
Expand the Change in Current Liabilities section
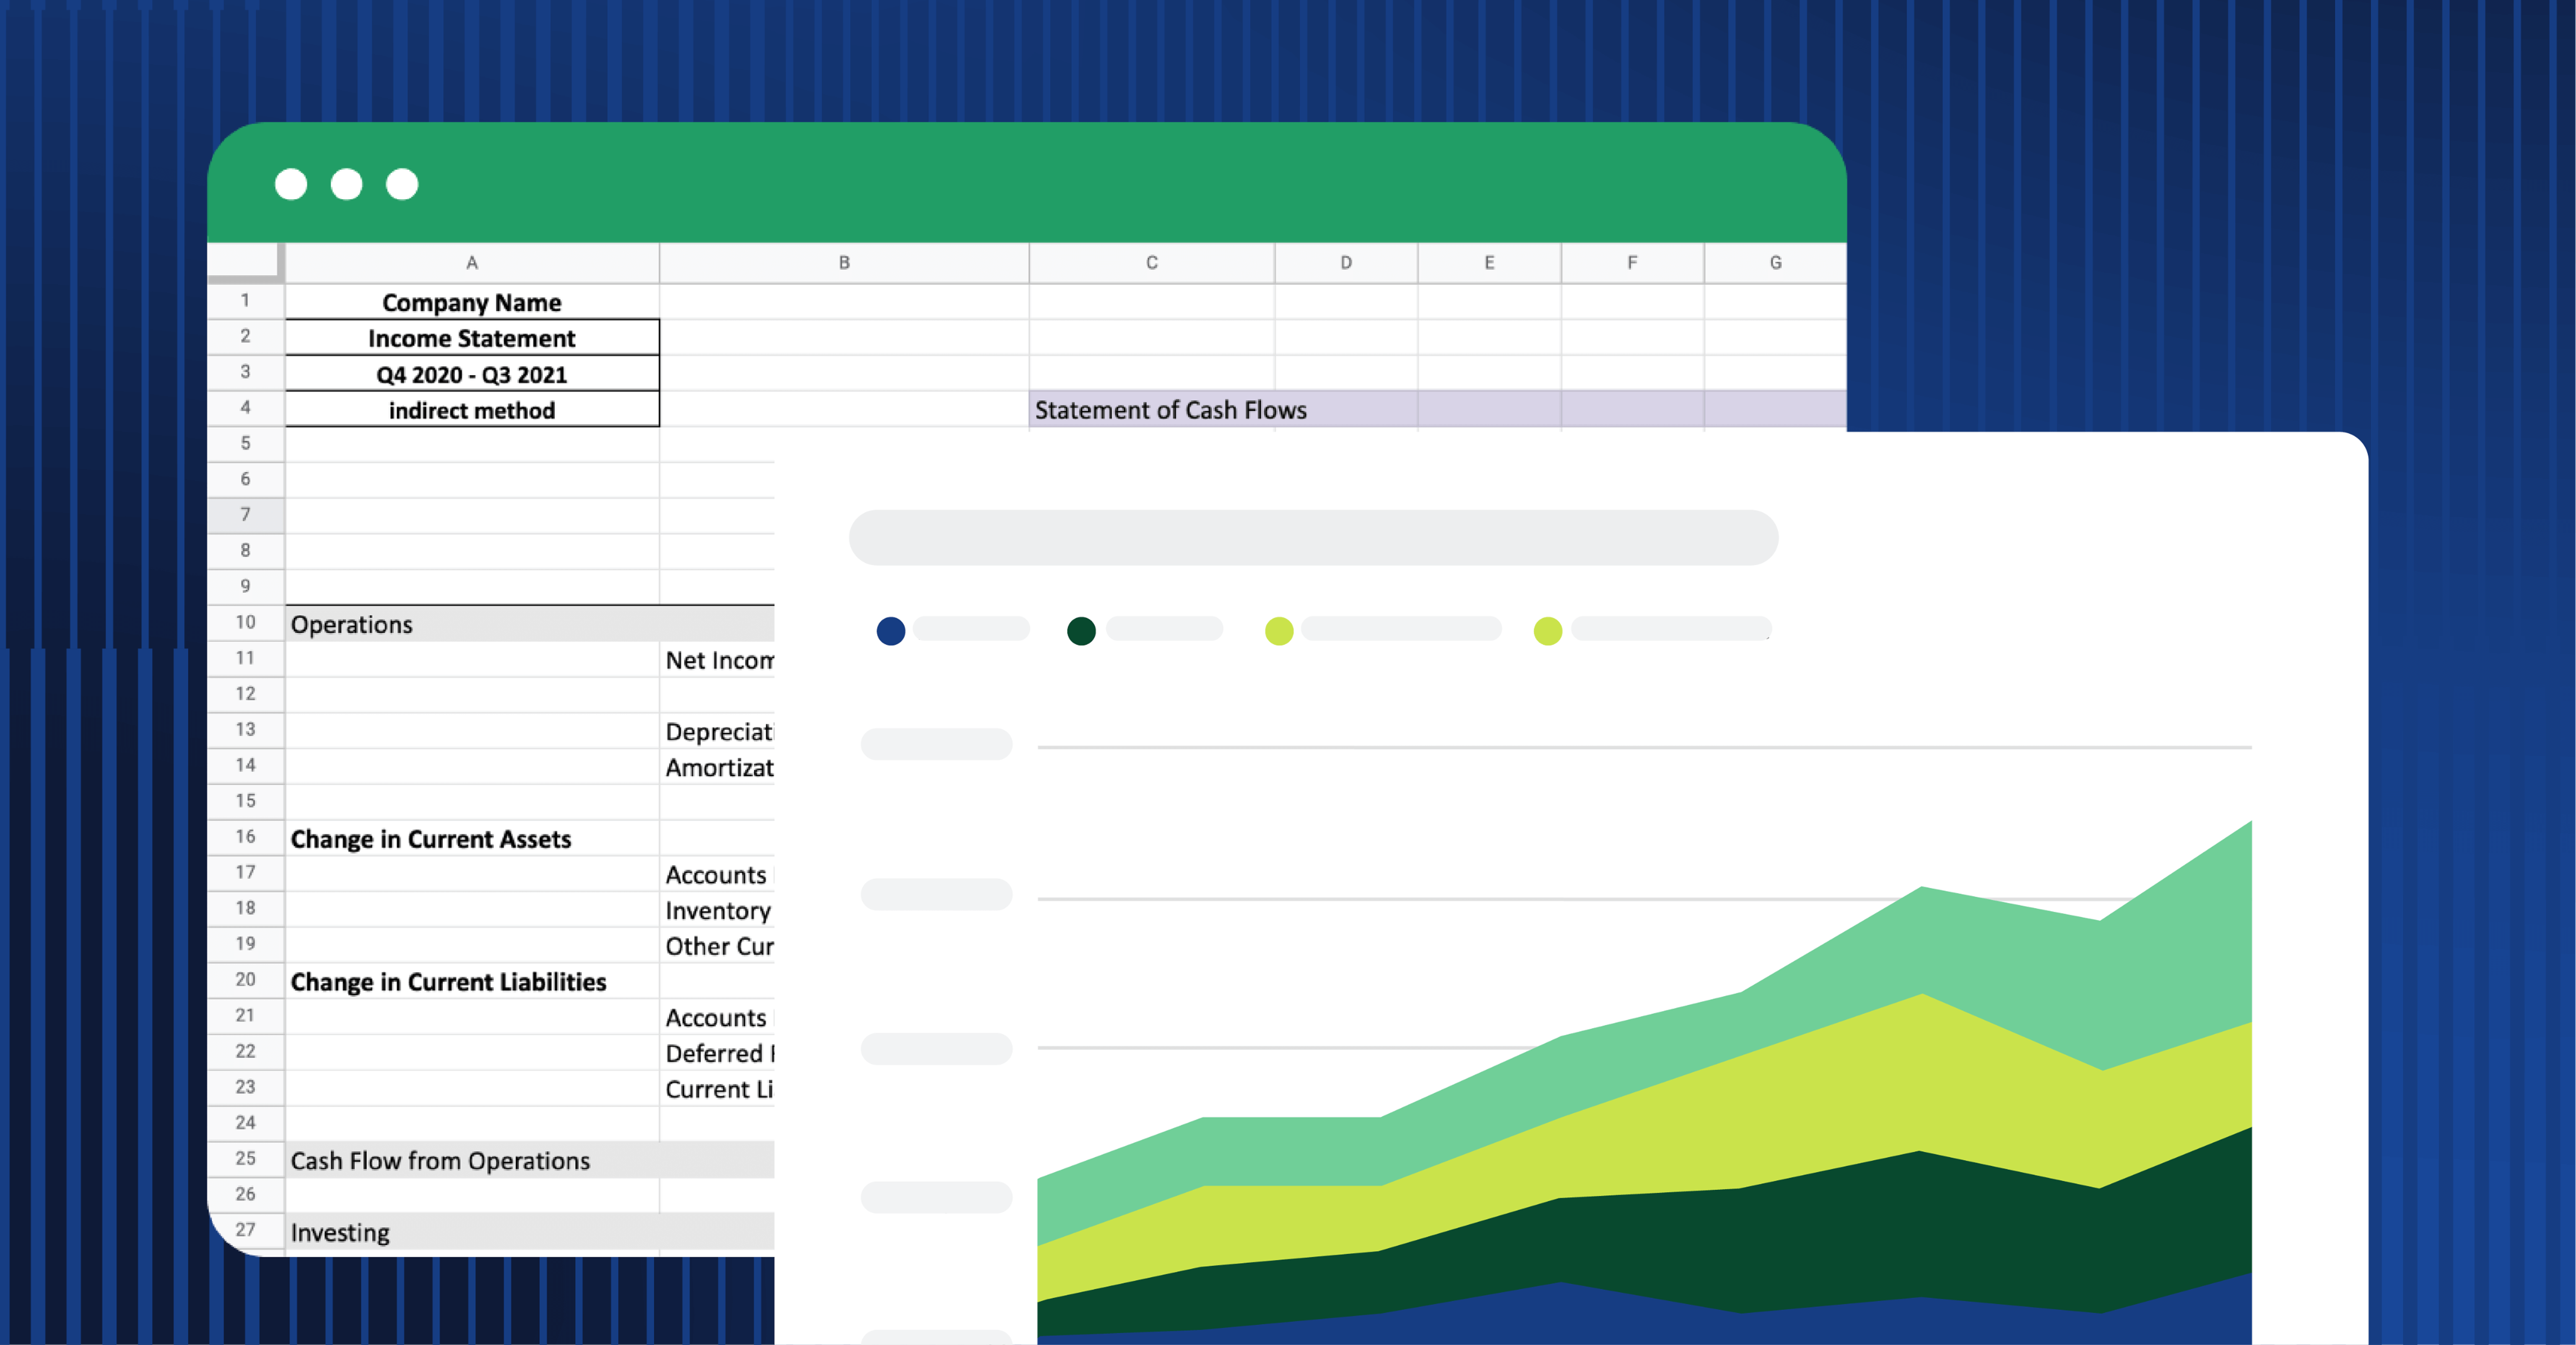(448, 982)
